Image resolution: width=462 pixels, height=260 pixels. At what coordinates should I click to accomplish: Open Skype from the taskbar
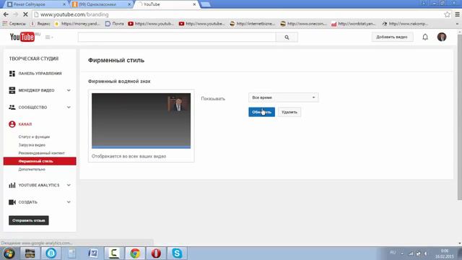click(x=177, y=253)
